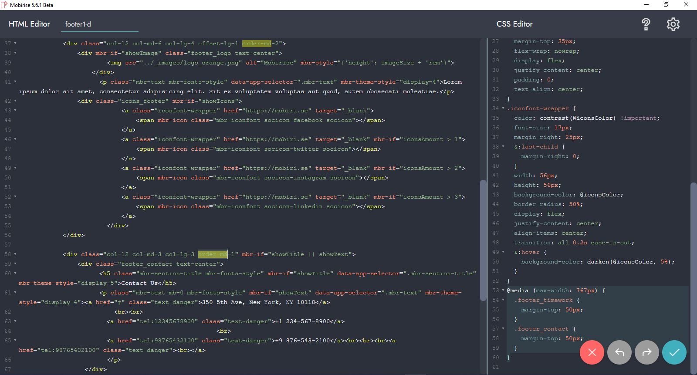The image size is (697, 375).
Task: Click the CSS Editor heading
Action: 514,24
